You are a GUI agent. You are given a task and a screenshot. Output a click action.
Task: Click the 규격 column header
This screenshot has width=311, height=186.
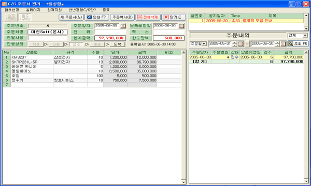click(70, 52)
